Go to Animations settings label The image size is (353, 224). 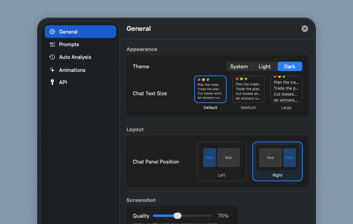[72, 70]
